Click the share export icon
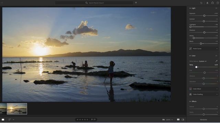220x123 pixels. pos(212,3)
